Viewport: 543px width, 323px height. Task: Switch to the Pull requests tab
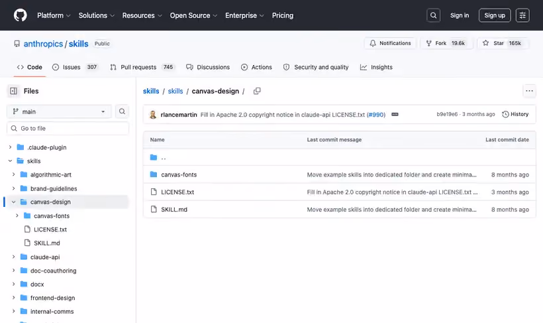pos(142,67)
